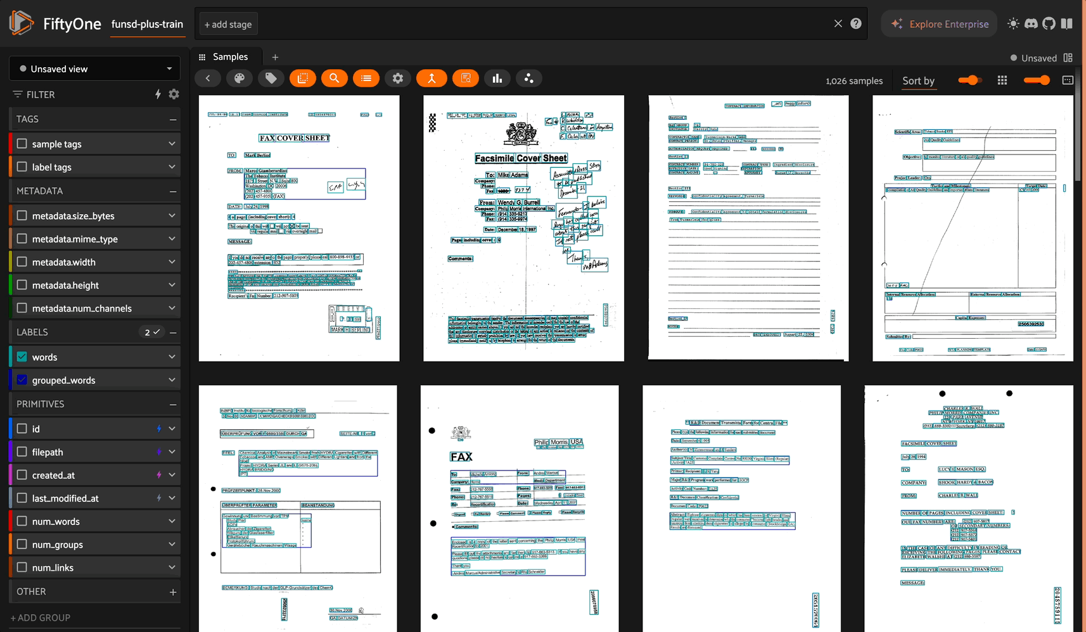Expand the metadata.width field dropdown
This screenshot has height=632, width=1086.
point(172,262)
